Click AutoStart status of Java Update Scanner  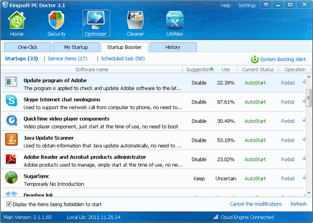point(255,140)
